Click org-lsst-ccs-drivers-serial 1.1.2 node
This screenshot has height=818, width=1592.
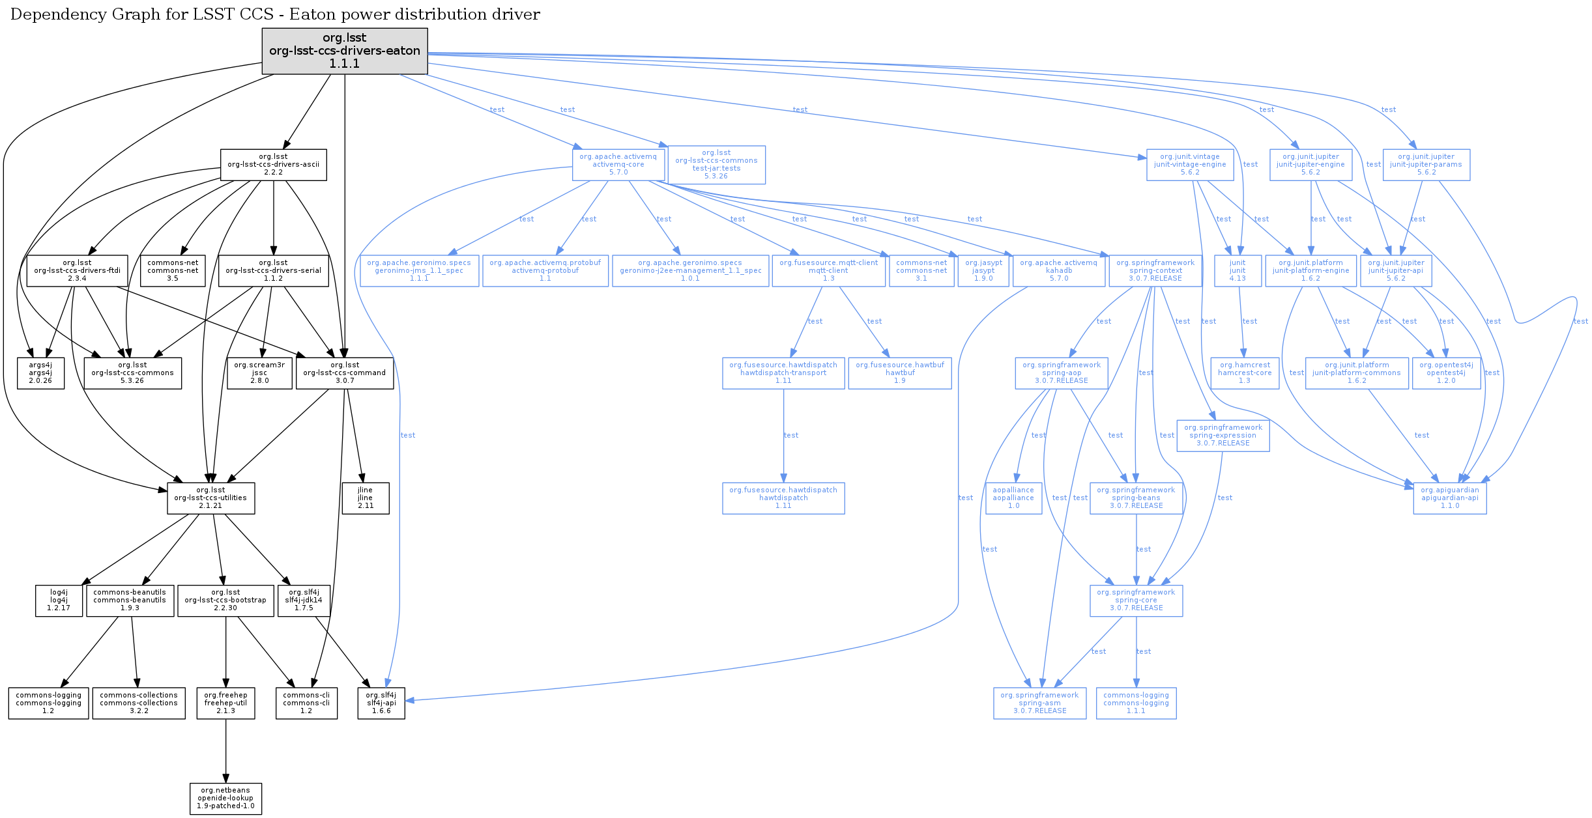click(273, 270)
